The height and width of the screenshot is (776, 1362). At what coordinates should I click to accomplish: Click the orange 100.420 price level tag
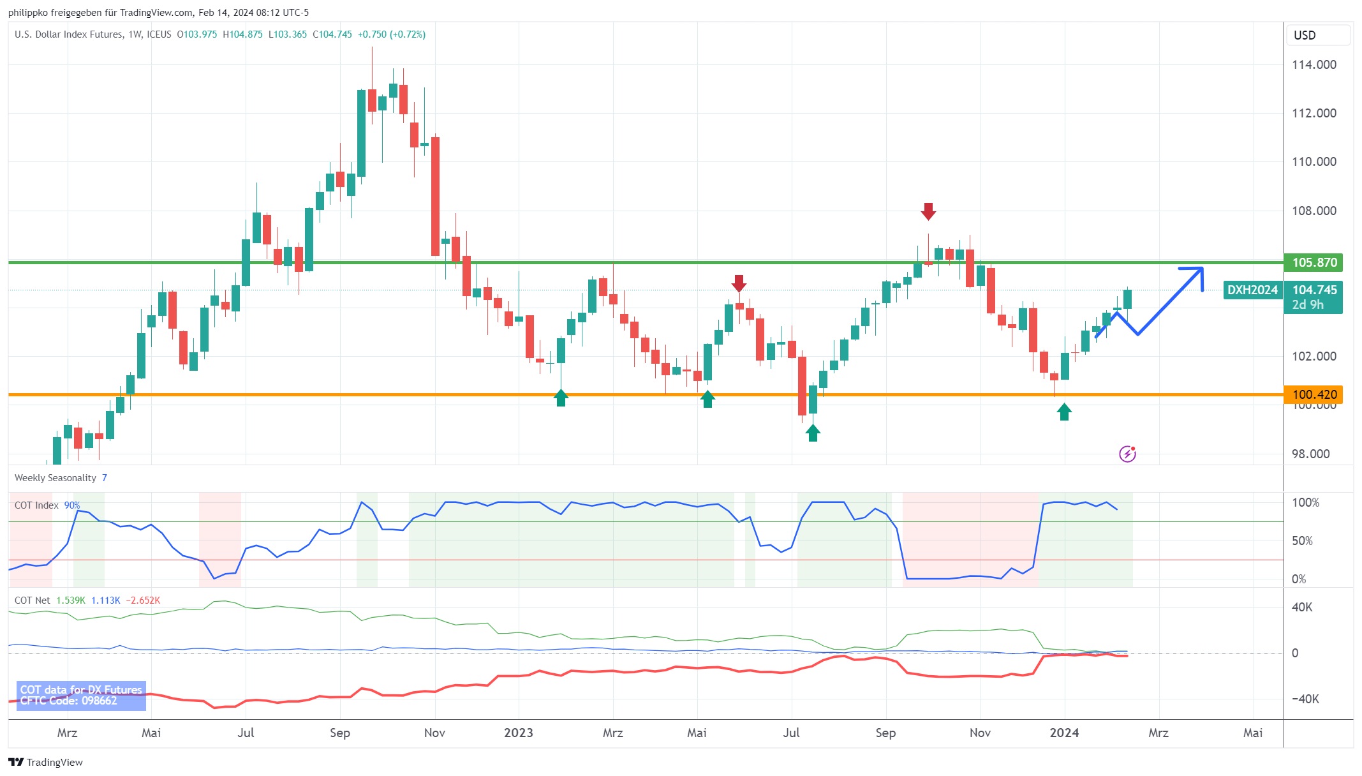(1314, 394)
